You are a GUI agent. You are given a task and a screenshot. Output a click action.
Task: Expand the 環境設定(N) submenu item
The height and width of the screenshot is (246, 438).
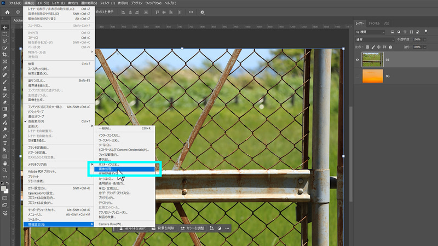point(59,224)
